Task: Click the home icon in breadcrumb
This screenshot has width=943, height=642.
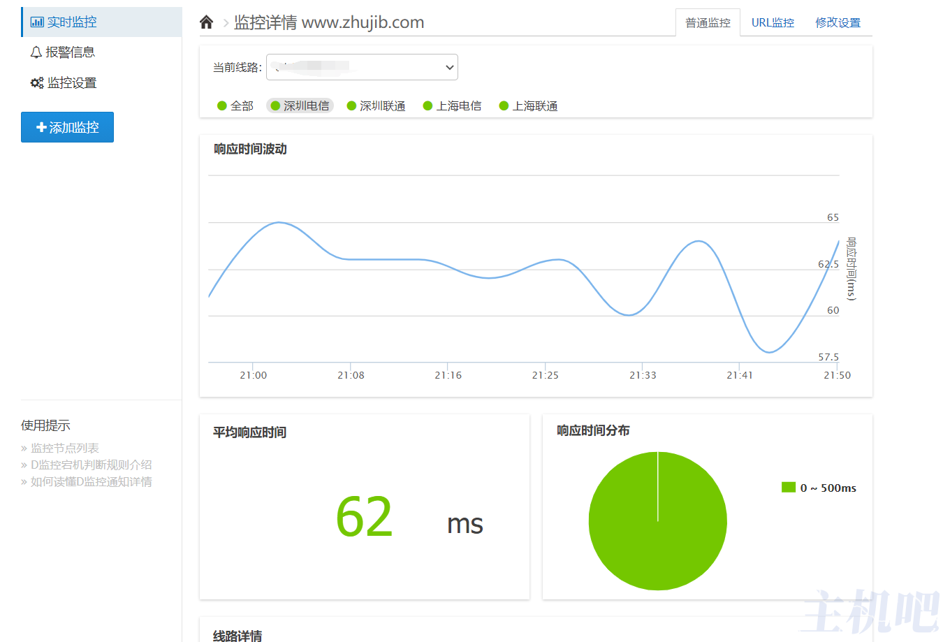Action: tap(206, 22)
